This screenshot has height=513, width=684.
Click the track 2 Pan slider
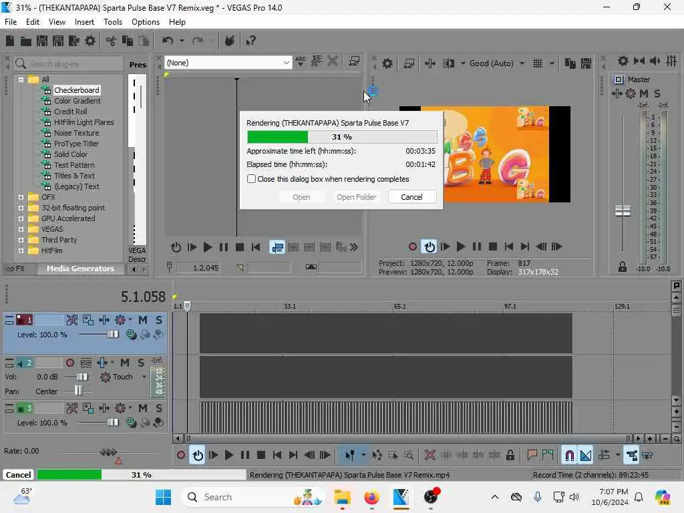tap(78, 390)
